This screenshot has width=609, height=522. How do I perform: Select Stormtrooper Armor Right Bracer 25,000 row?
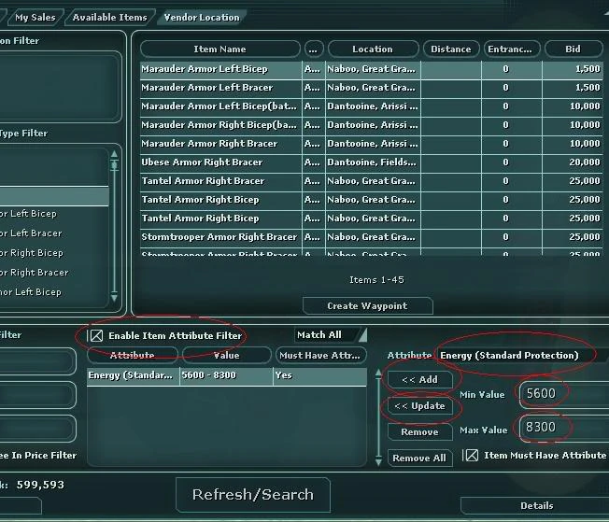click(372, 237)
